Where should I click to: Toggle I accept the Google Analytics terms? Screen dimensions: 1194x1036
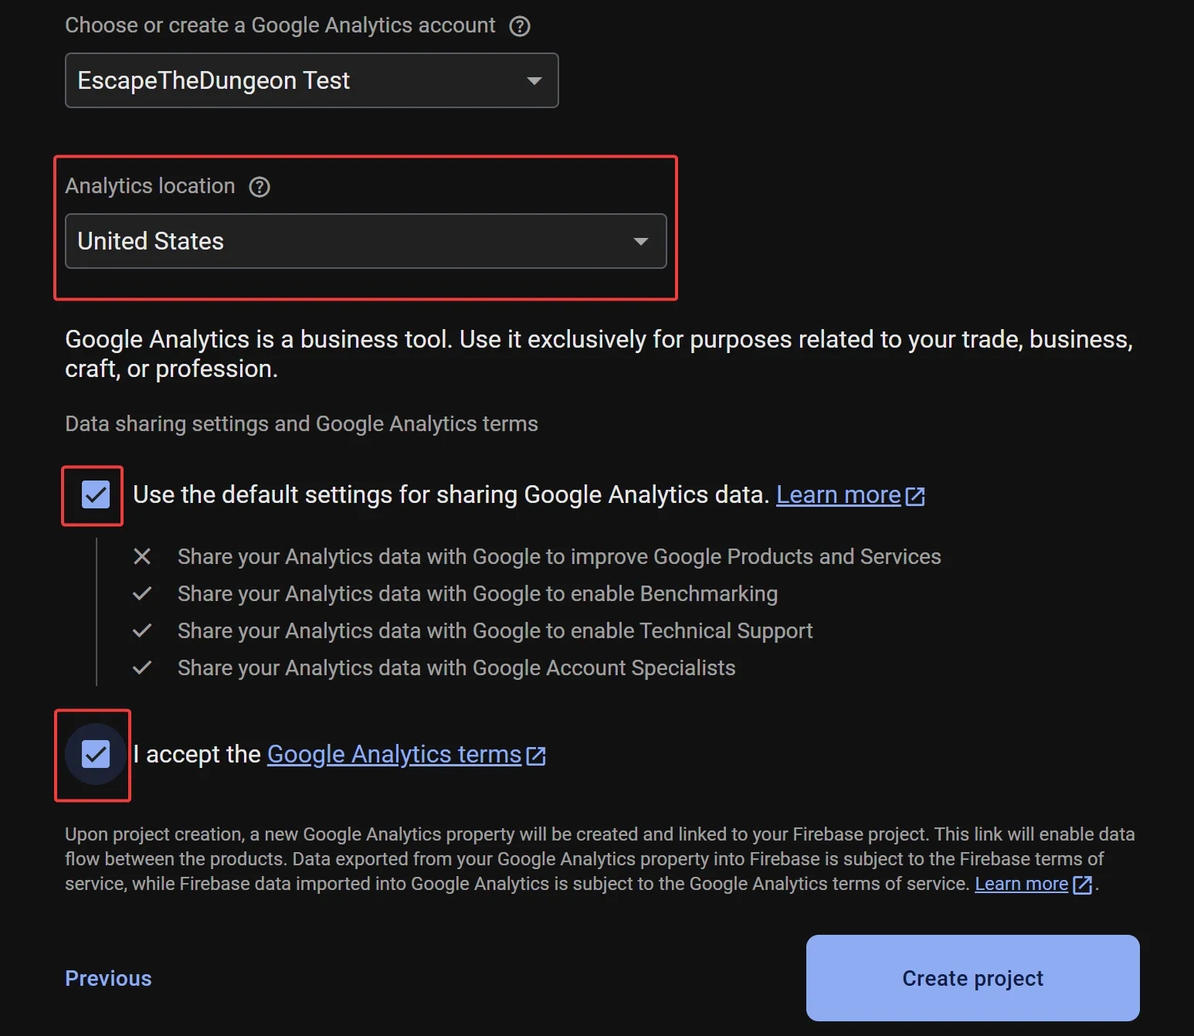pos(96,754)
